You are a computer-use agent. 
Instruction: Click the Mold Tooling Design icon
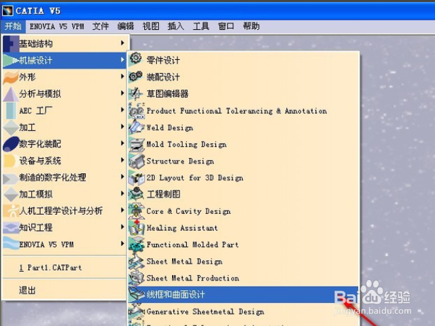[x=137, y=145]
